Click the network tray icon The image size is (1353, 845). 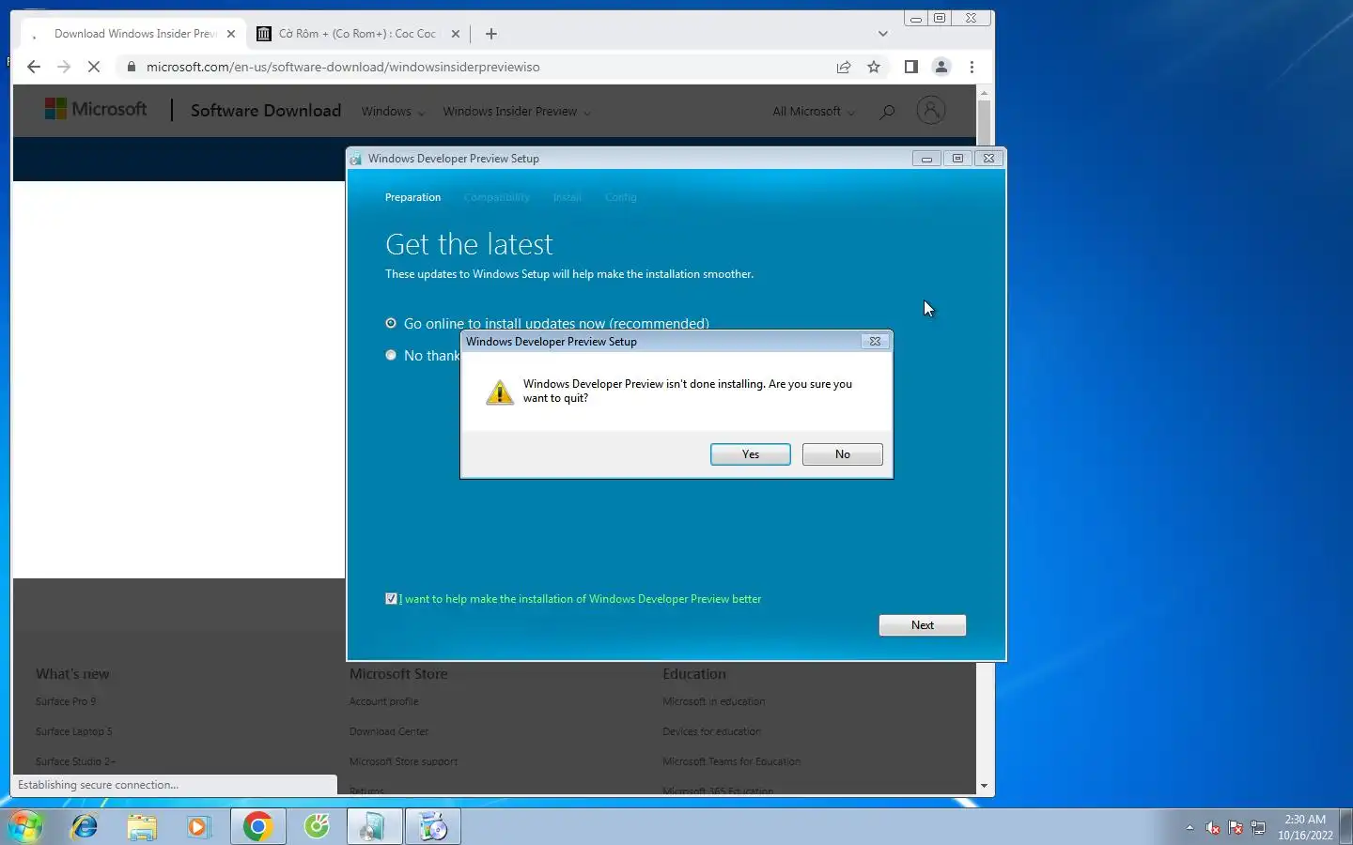click(1258, 827)
